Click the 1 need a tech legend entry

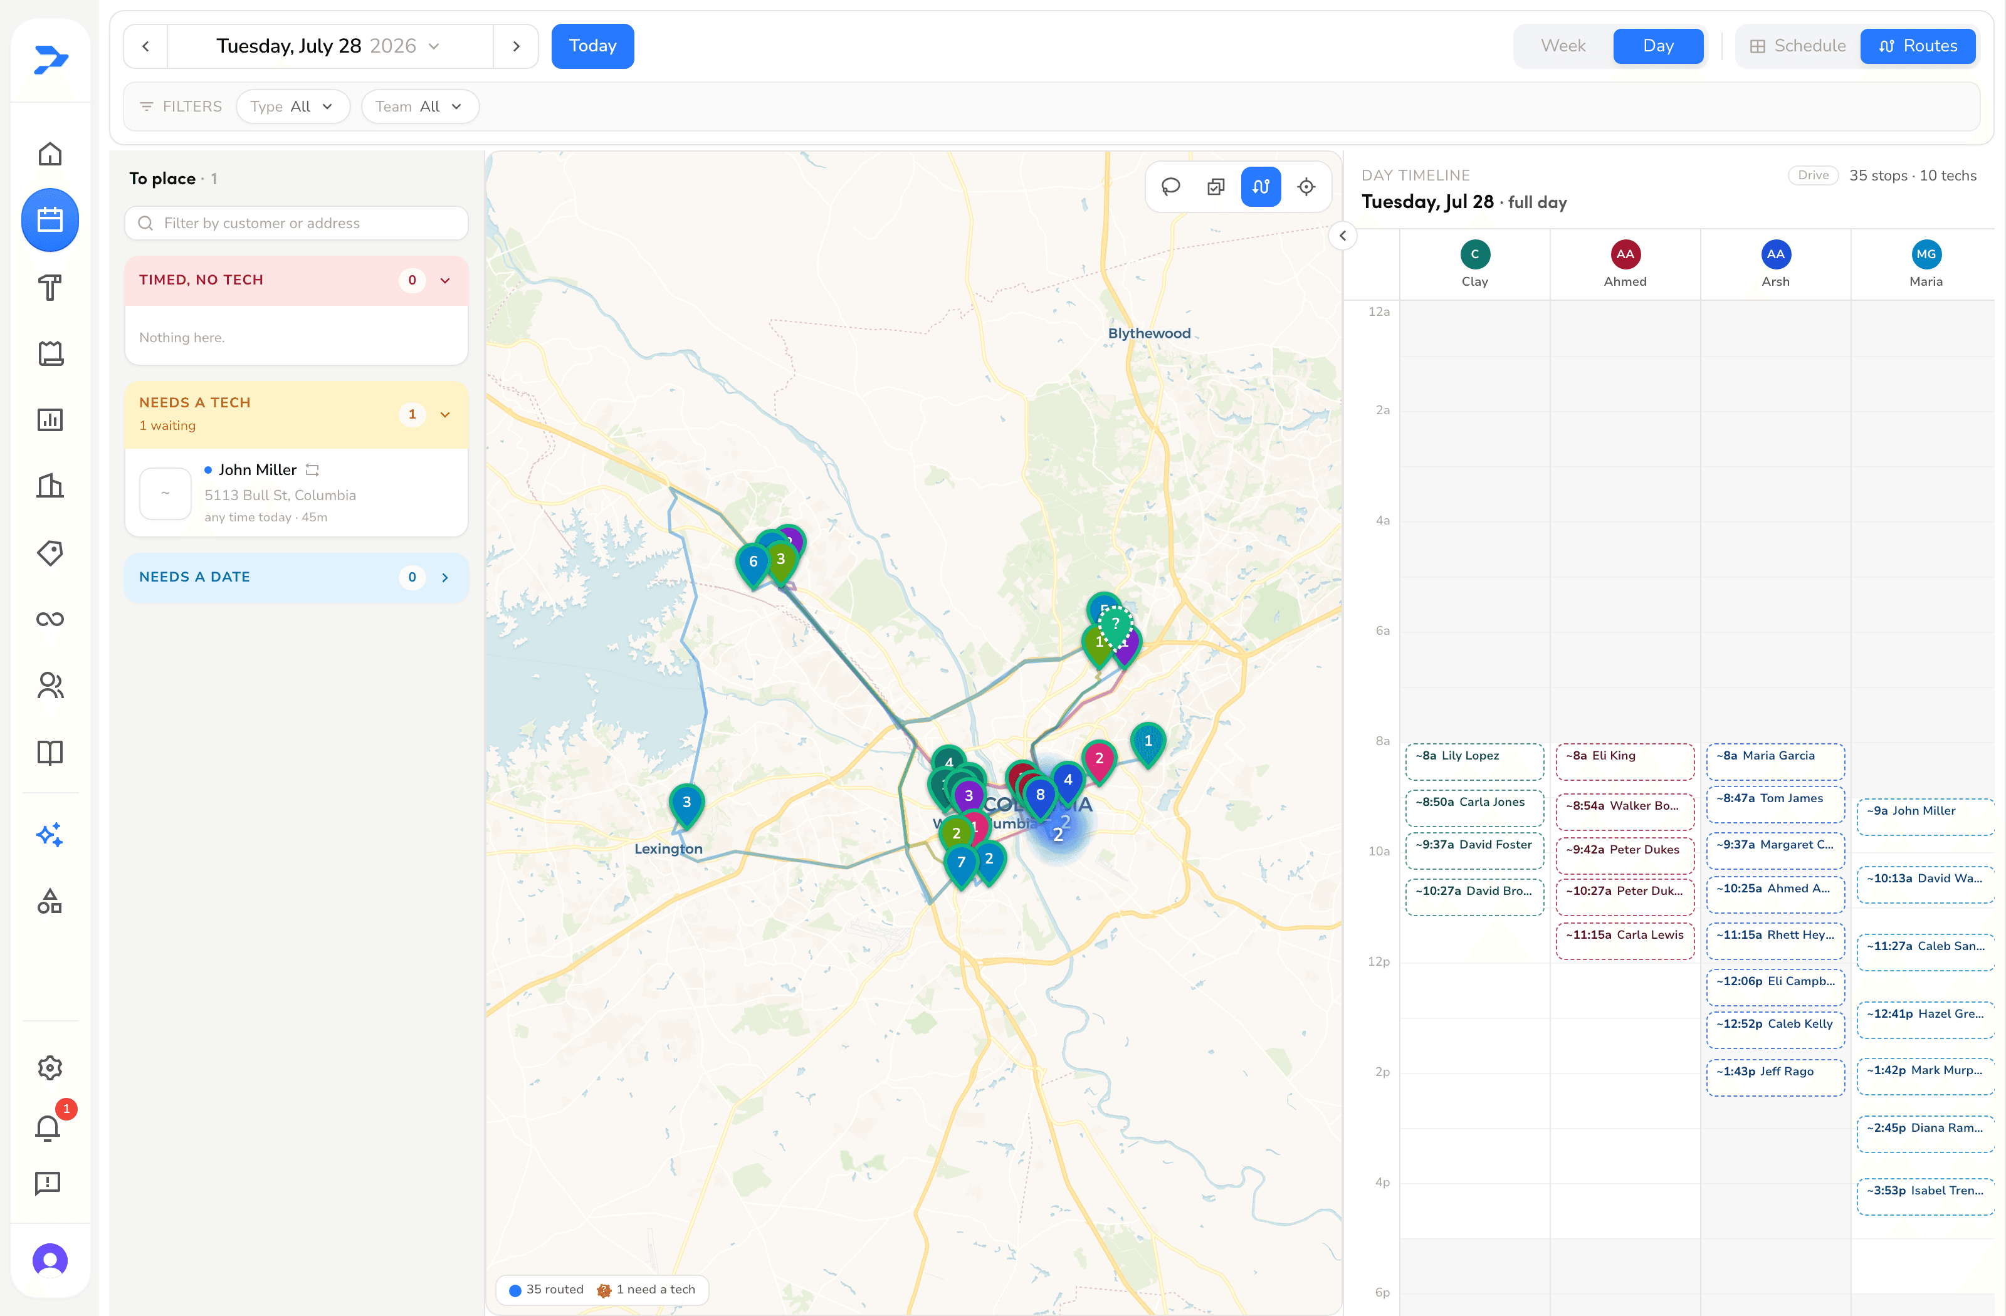tap(646, 1289)
